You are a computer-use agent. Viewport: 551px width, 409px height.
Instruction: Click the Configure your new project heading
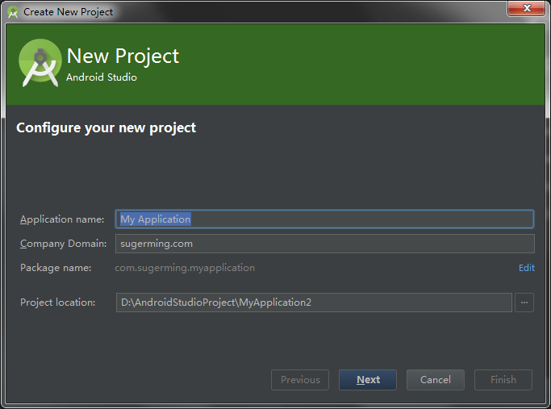(106, 128)
